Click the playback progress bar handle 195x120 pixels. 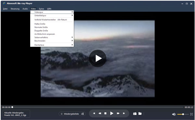coord(12,107)
